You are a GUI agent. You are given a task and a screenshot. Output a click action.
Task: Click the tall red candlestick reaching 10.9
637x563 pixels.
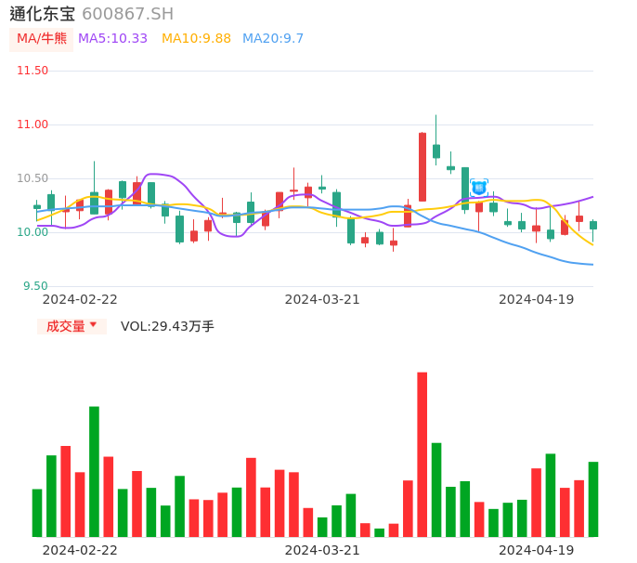tap(422, 166)
